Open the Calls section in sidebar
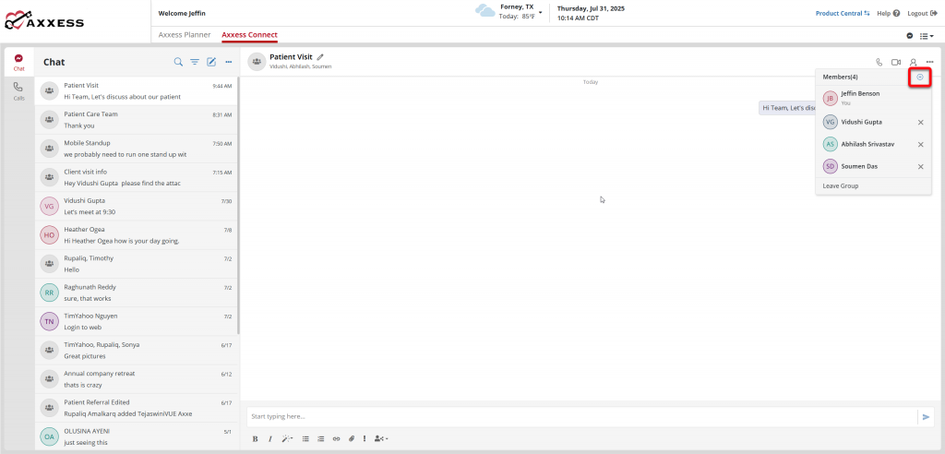This screenshot has height=454, width=945. pyautogui.click(x=18, y=90)
